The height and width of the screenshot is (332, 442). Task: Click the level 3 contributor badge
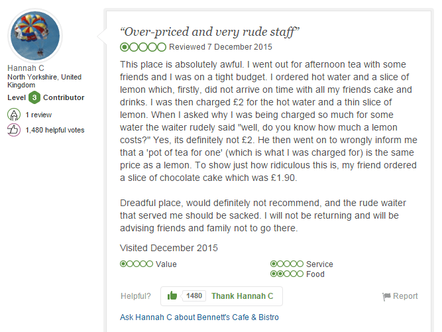pos(34,98)
